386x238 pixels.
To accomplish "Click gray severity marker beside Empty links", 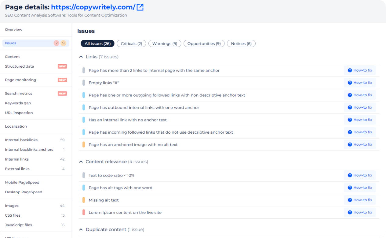I will coord(84,83).
